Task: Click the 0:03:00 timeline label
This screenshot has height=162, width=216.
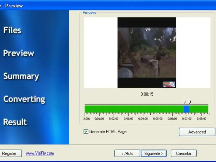Action: (x=129, y=119)
